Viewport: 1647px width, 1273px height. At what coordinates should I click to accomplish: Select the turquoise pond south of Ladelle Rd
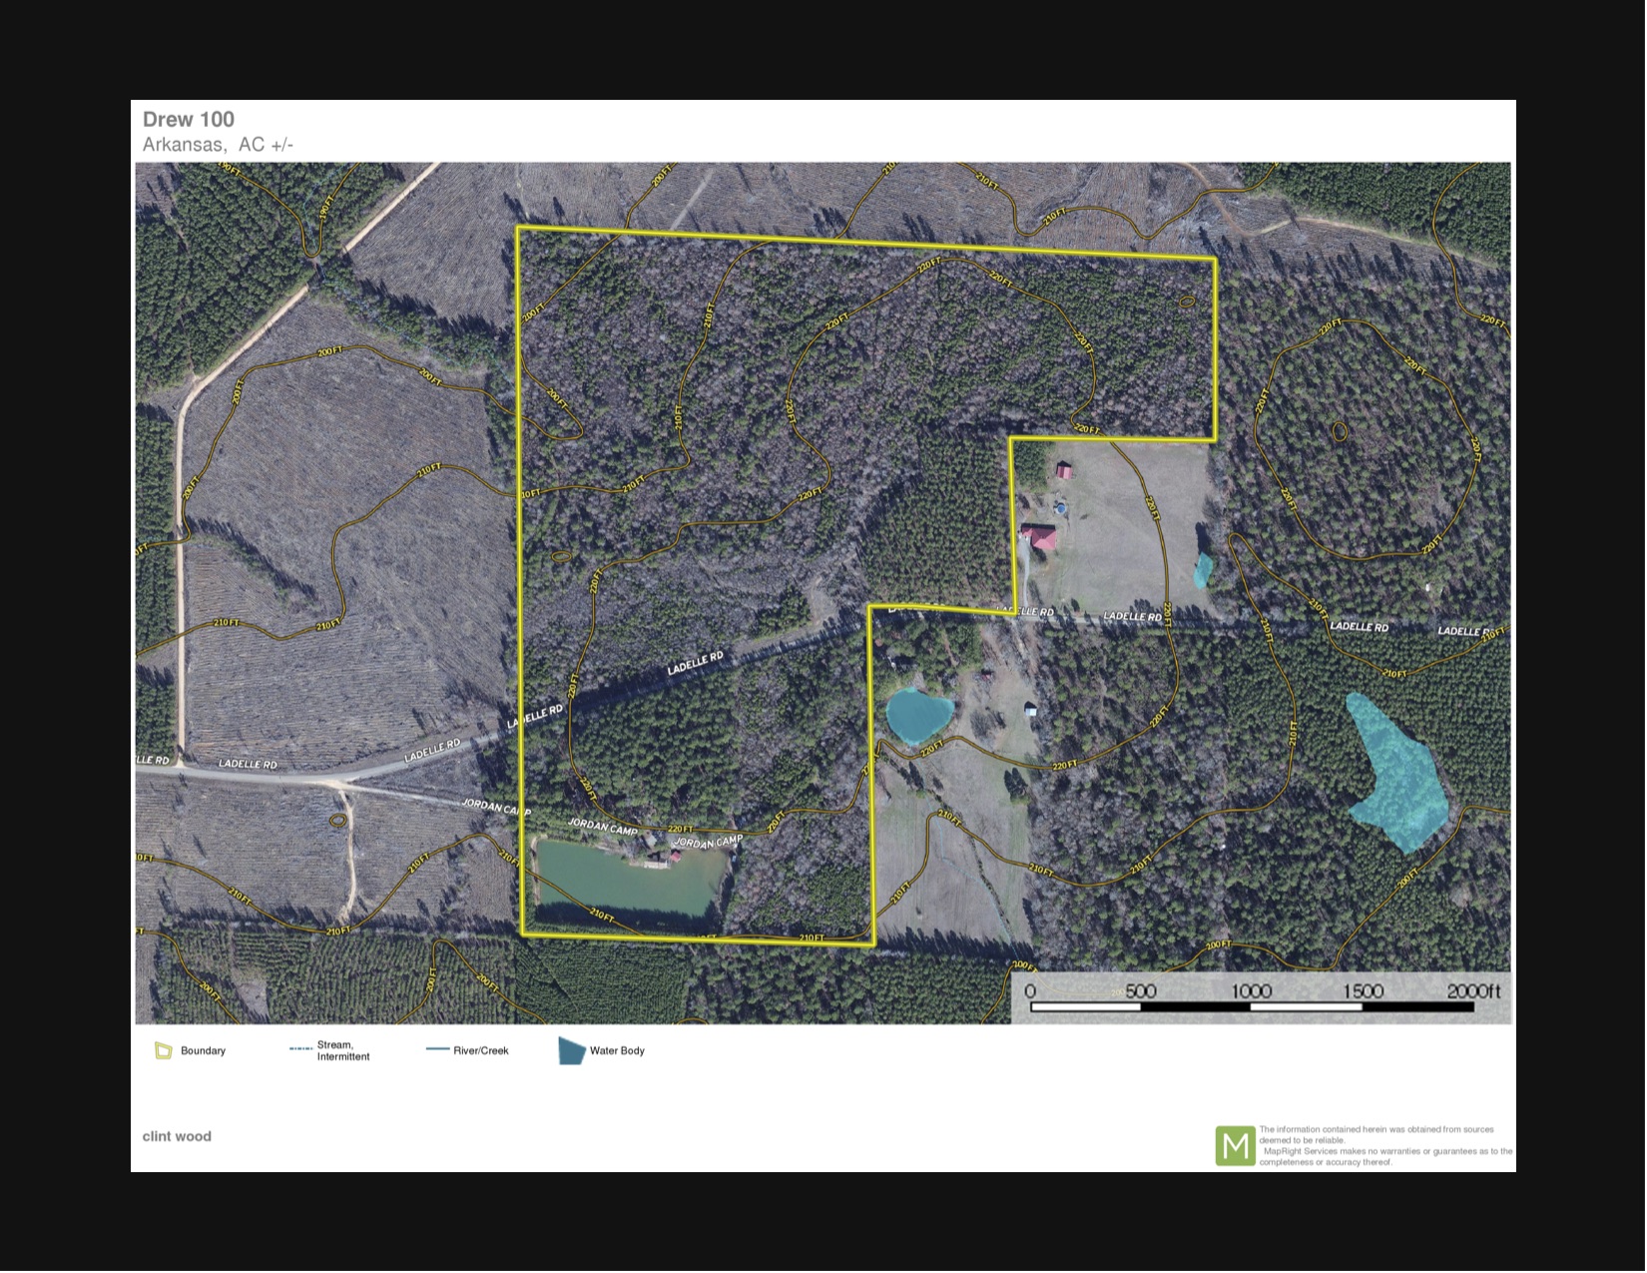pos(917,714)
